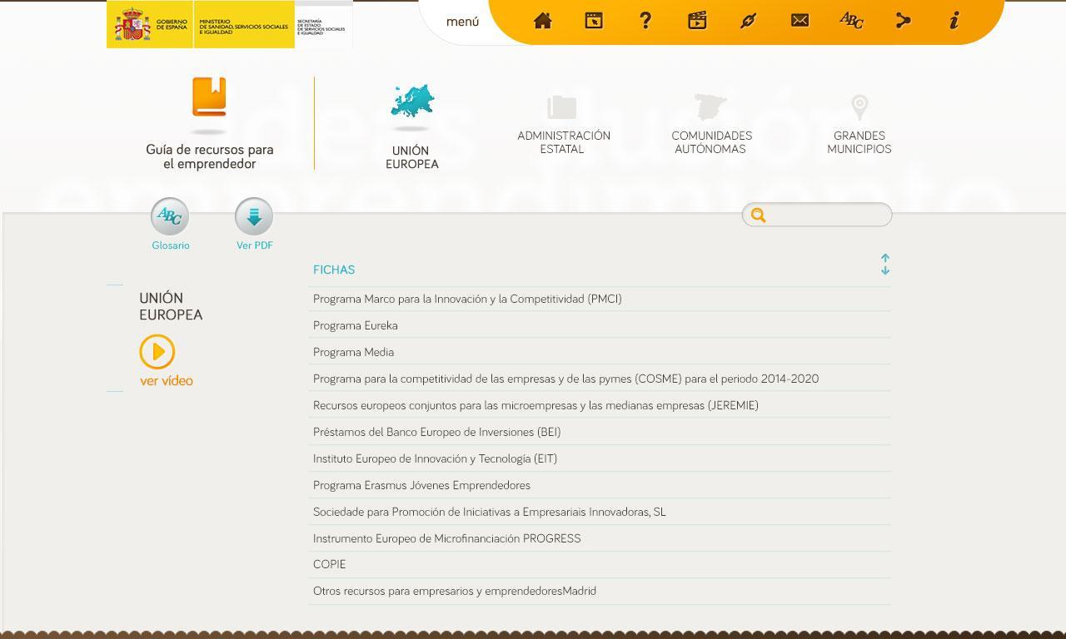Screen dimensions: 1066x639
Task: Open the share icon in top menu
Action: point(903,21)
